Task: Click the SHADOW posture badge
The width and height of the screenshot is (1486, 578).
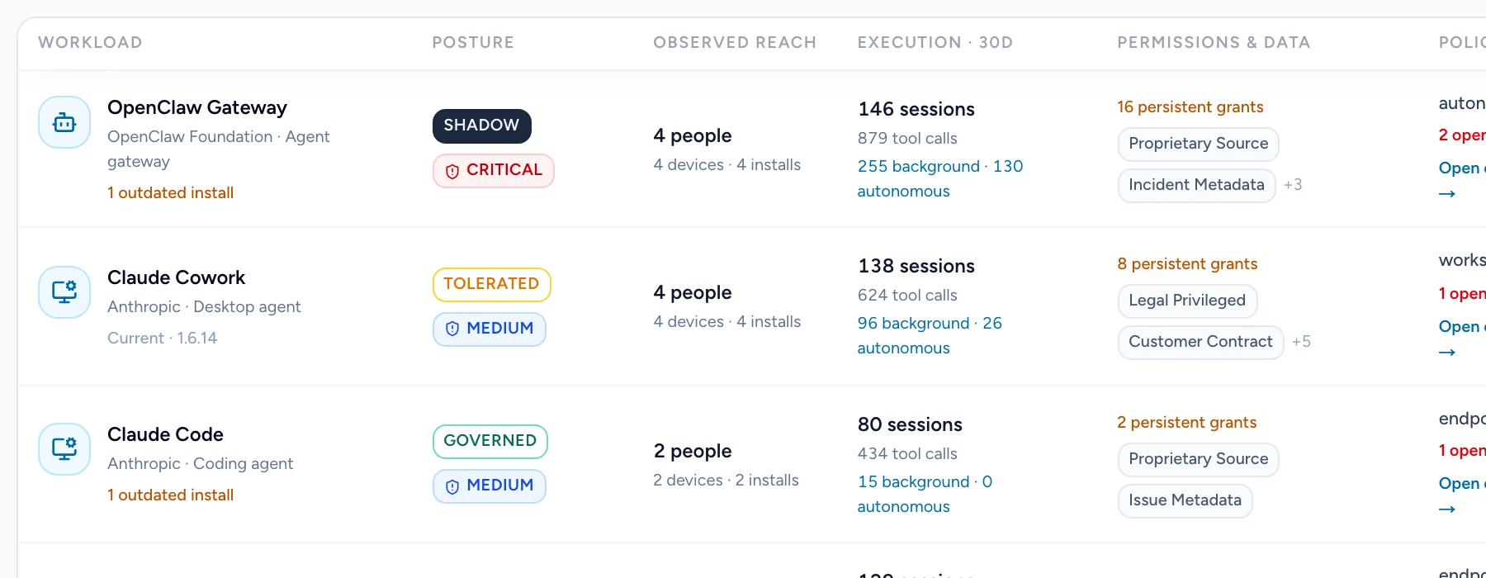Action: coord(482,126)
